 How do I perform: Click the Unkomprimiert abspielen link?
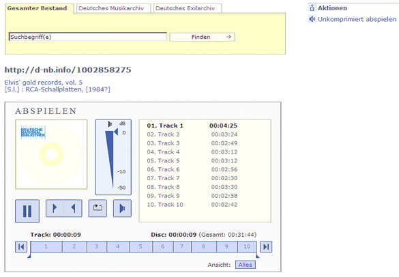(357, 19)
